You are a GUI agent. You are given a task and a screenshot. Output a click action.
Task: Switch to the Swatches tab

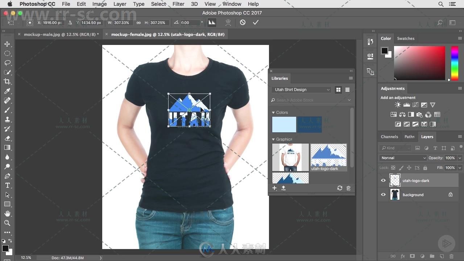(406, 38)
